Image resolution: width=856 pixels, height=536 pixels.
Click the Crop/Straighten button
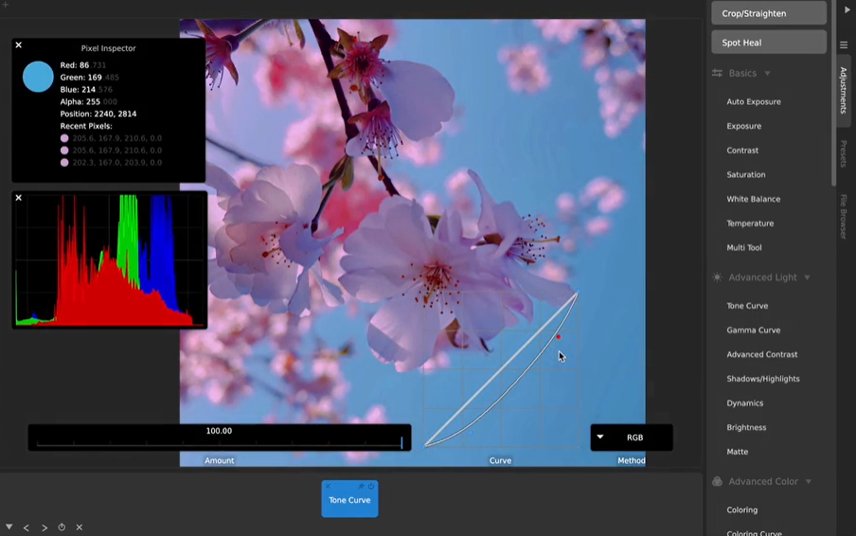pos(768,13)
